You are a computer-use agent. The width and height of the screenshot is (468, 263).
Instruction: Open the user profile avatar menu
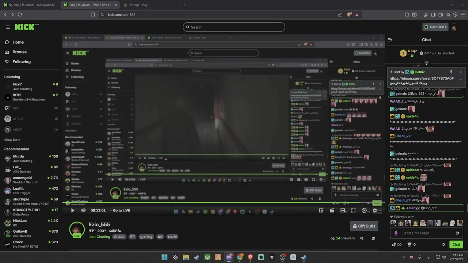[x=454, y=27]
